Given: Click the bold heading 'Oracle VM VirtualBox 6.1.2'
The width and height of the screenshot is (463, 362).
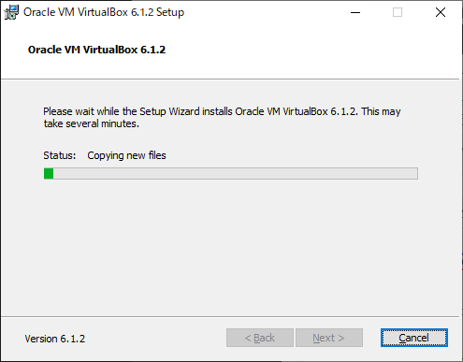Looking at the screenshot, I should [96, 50].
